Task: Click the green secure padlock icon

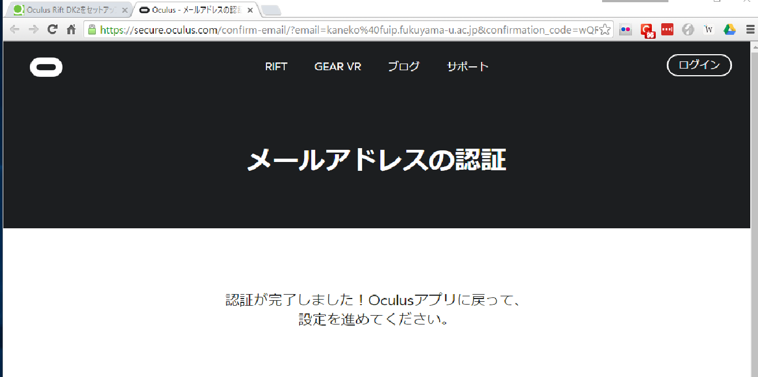Action: coord(92,30)
